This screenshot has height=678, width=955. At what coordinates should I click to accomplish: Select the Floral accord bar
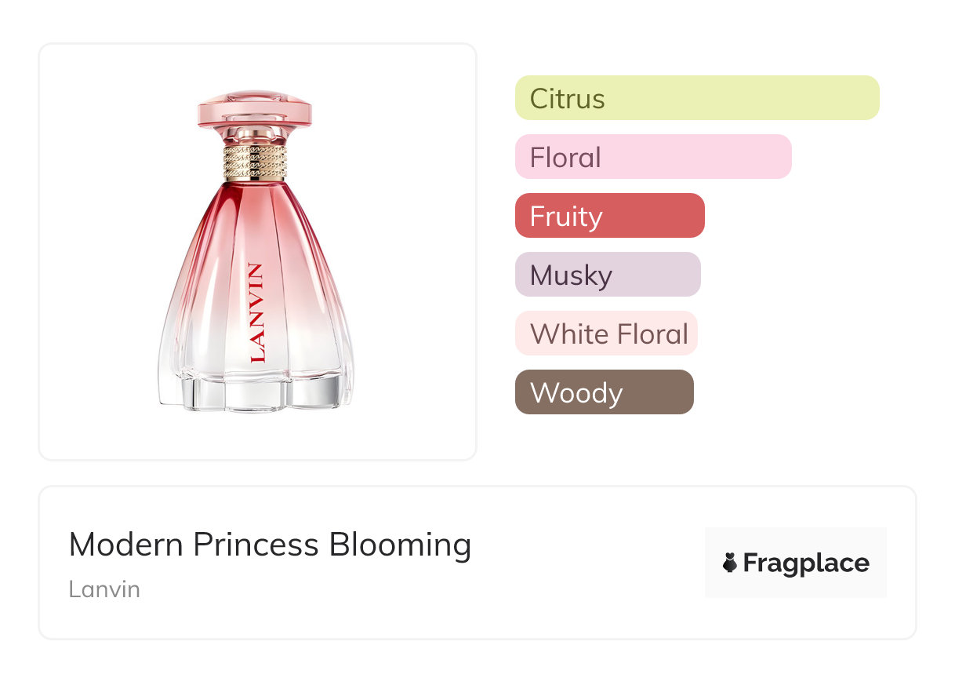(652, 157)
